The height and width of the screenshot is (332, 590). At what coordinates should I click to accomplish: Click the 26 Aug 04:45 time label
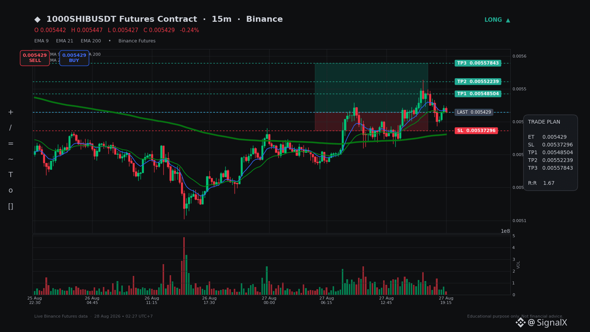pos(92,300)
